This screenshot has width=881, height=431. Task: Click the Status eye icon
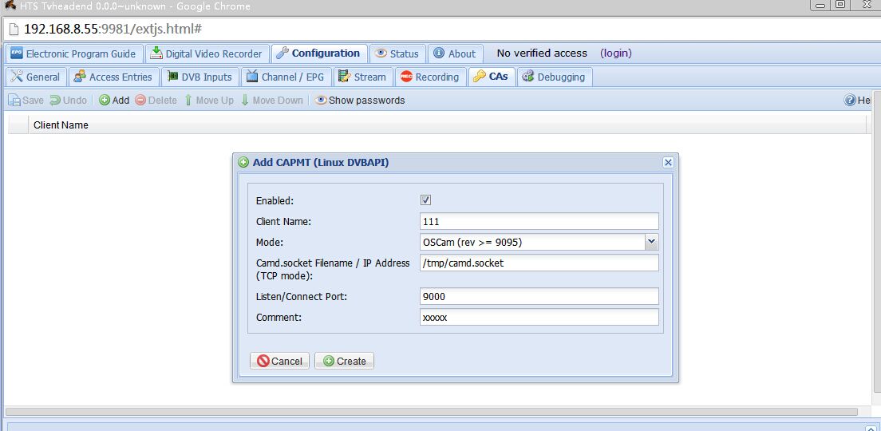(381, 54)
